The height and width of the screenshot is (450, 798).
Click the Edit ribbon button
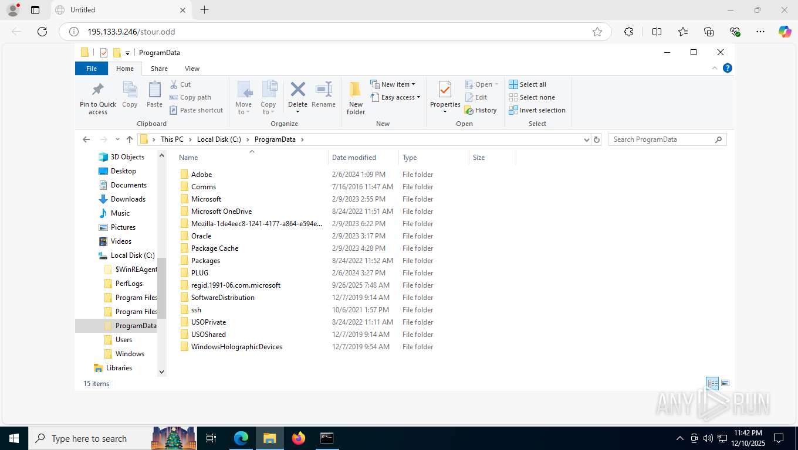476,97
